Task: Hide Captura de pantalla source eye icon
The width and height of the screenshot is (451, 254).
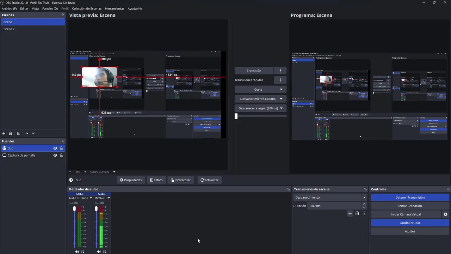Action: (55, 155)
